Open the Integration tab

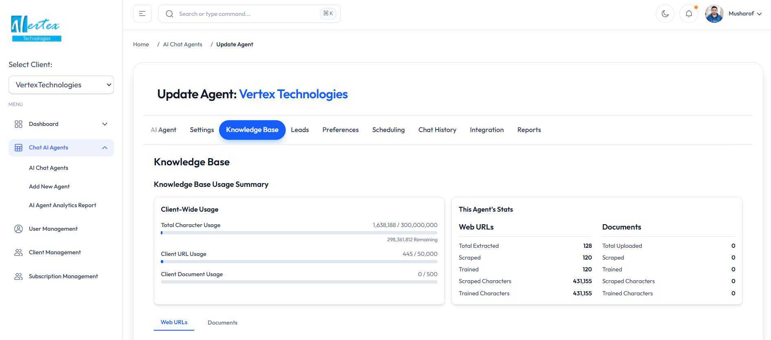(486, 130)
